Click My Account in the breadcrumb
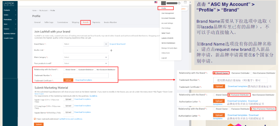280x126 pixels. [x=43, y=11]
